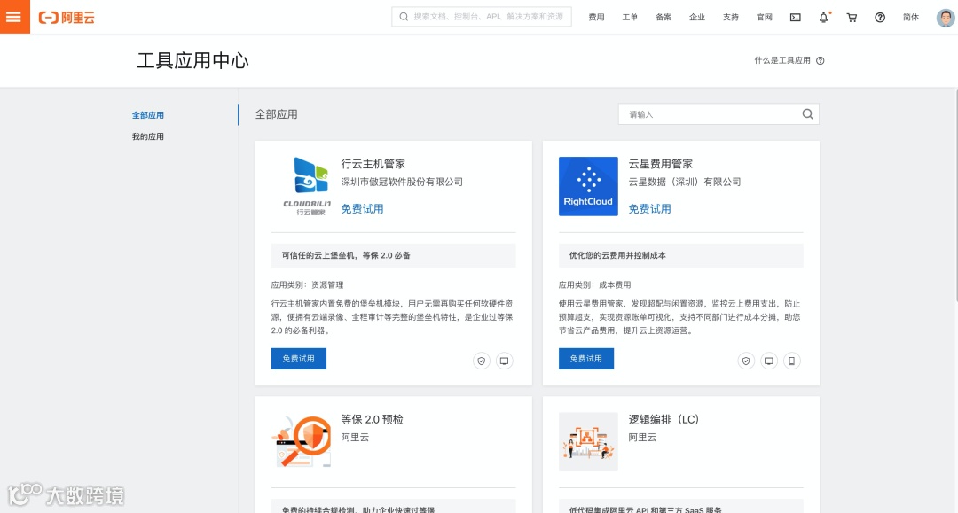
Task: Click the 云星费用管家 title
Action: (x=661, y=164)
